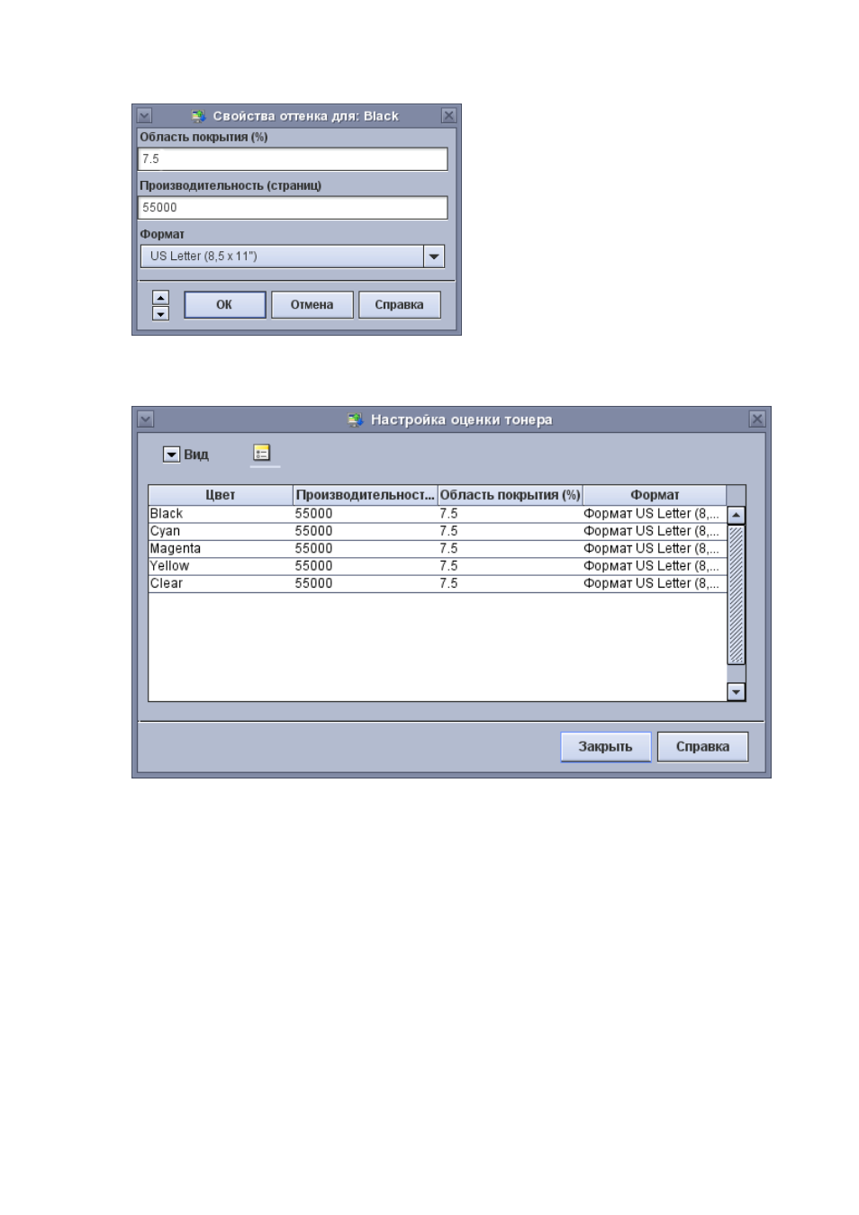
Task: Sort by the Производительность column header
Action: [366, 495]
